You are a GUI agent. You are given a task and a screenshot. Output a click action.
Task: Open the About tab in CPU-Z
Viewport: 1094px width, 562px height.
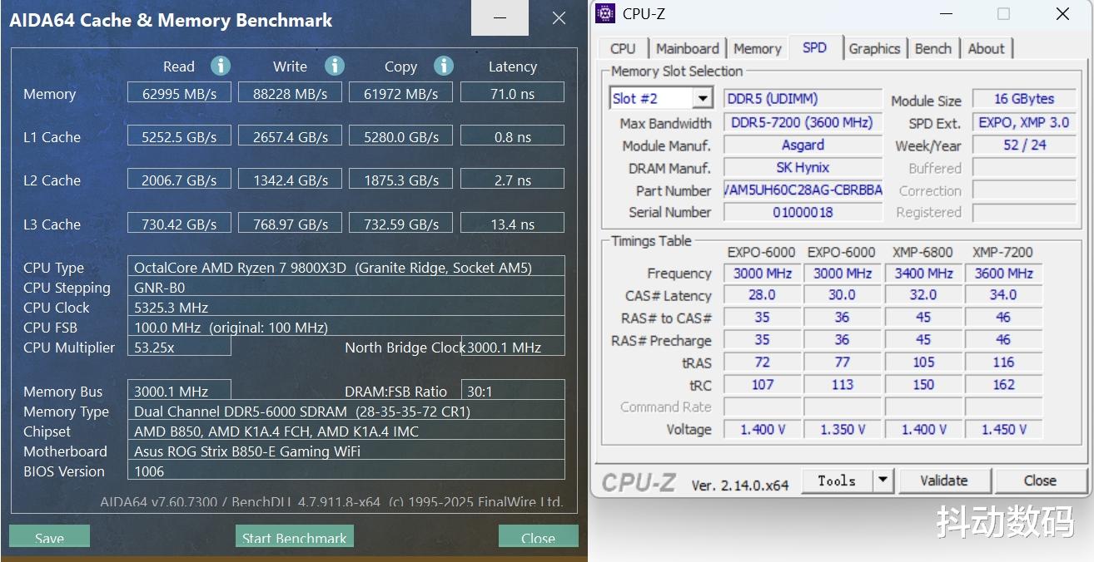(x=987, y=49)
